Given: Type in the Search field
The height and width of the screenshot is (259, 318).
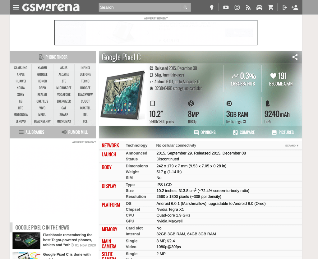Looking at the screenshot, I should click(140, 7).
